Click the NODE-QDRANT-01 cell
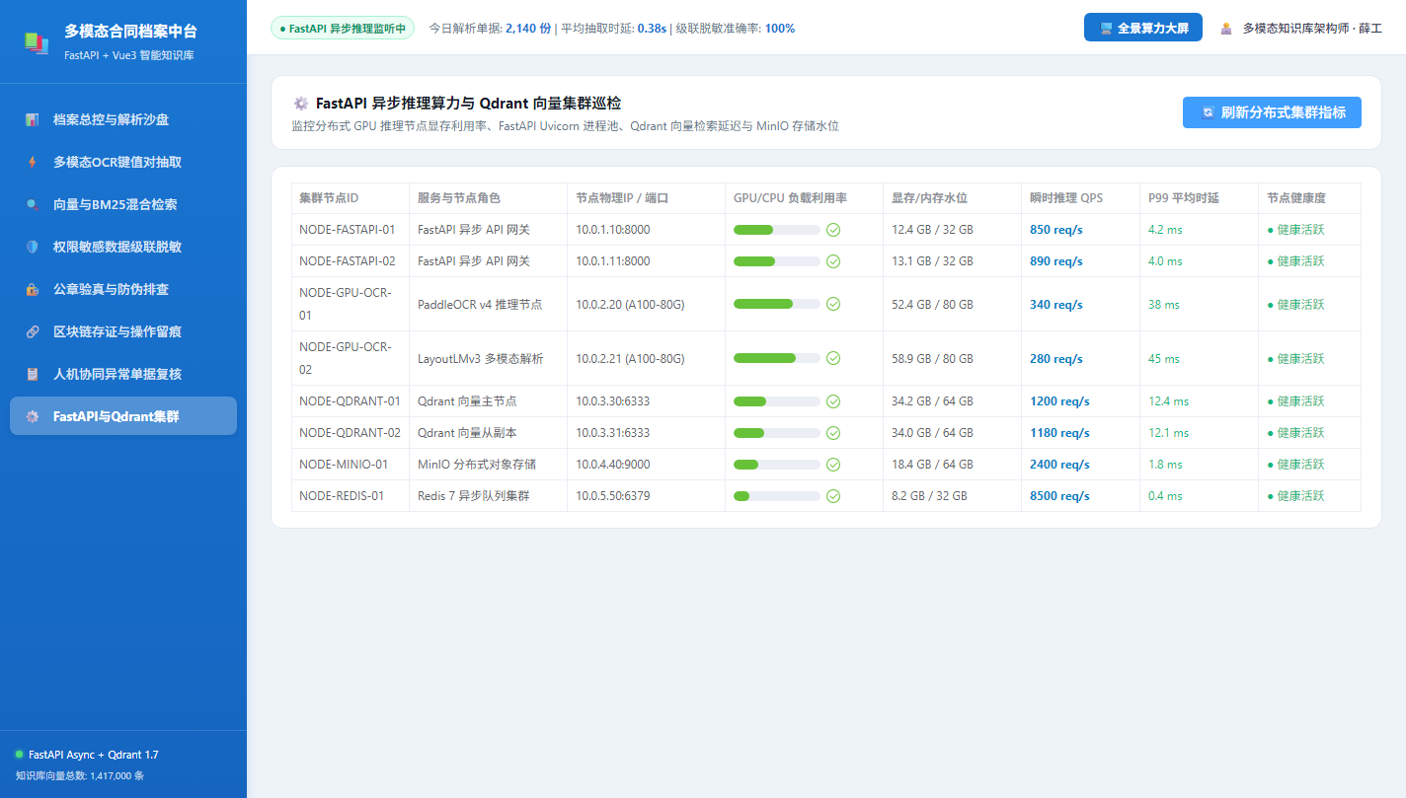The width and height of the screenshot is (1406, 798). (x=351, y=401)
